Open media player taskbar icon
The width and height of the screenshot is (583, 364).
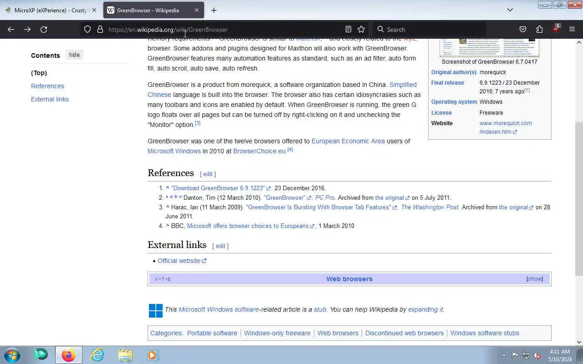[x=153, y=355]
